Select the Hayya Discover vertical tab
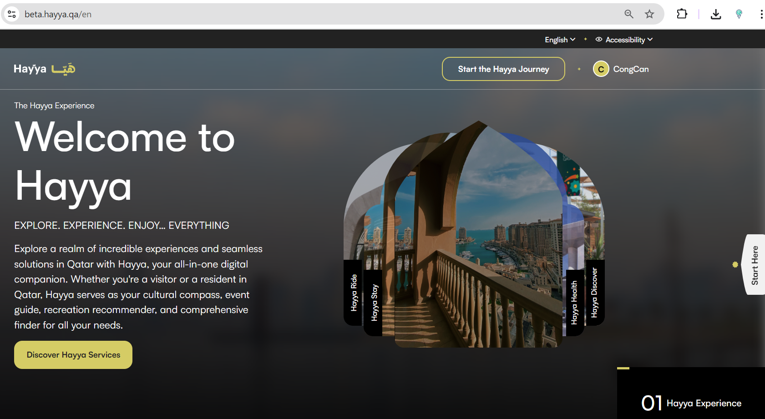 [594, 293]
